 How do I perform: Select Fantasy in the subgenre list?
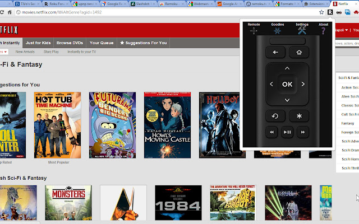(x=348, y=123)
